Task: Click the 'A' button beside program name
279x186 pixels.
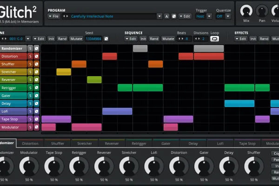Action: (166, 16)
